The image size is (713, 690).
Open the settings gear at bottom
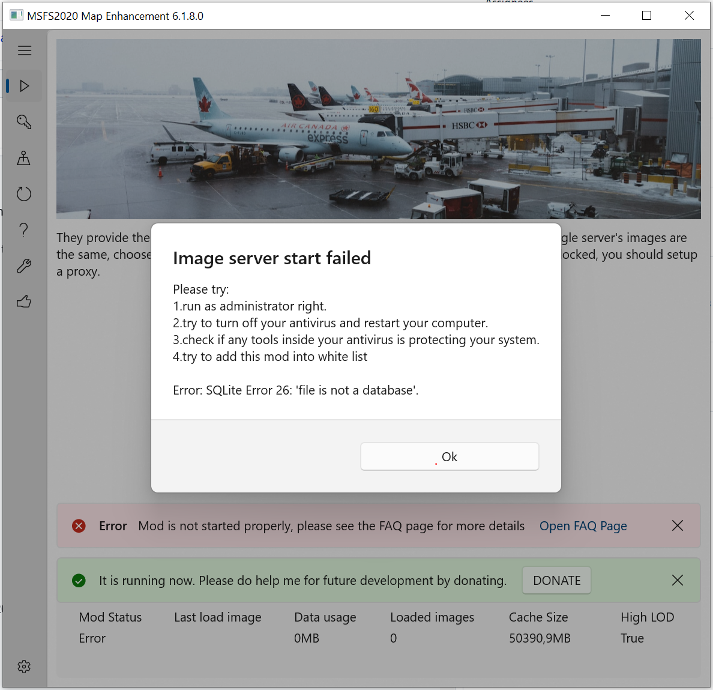pos(24,667)
